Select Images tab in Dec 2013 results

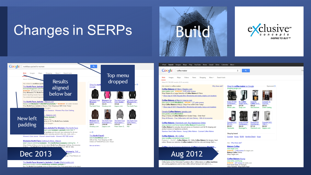(x=32, y=73)
